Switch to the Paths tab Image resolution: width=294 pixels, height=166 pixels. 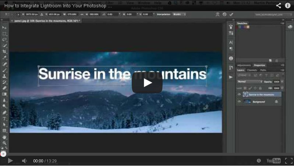point(263,70)
